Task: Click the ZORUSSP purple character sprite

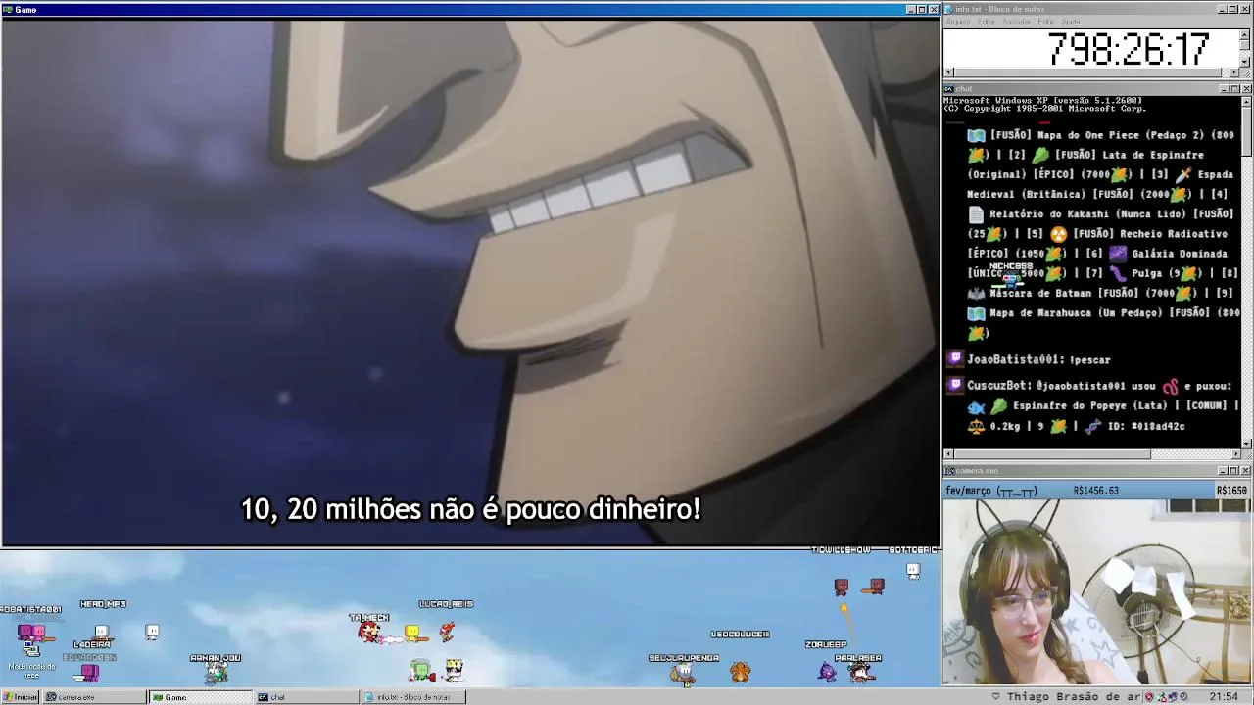Action: pos(827,671)
